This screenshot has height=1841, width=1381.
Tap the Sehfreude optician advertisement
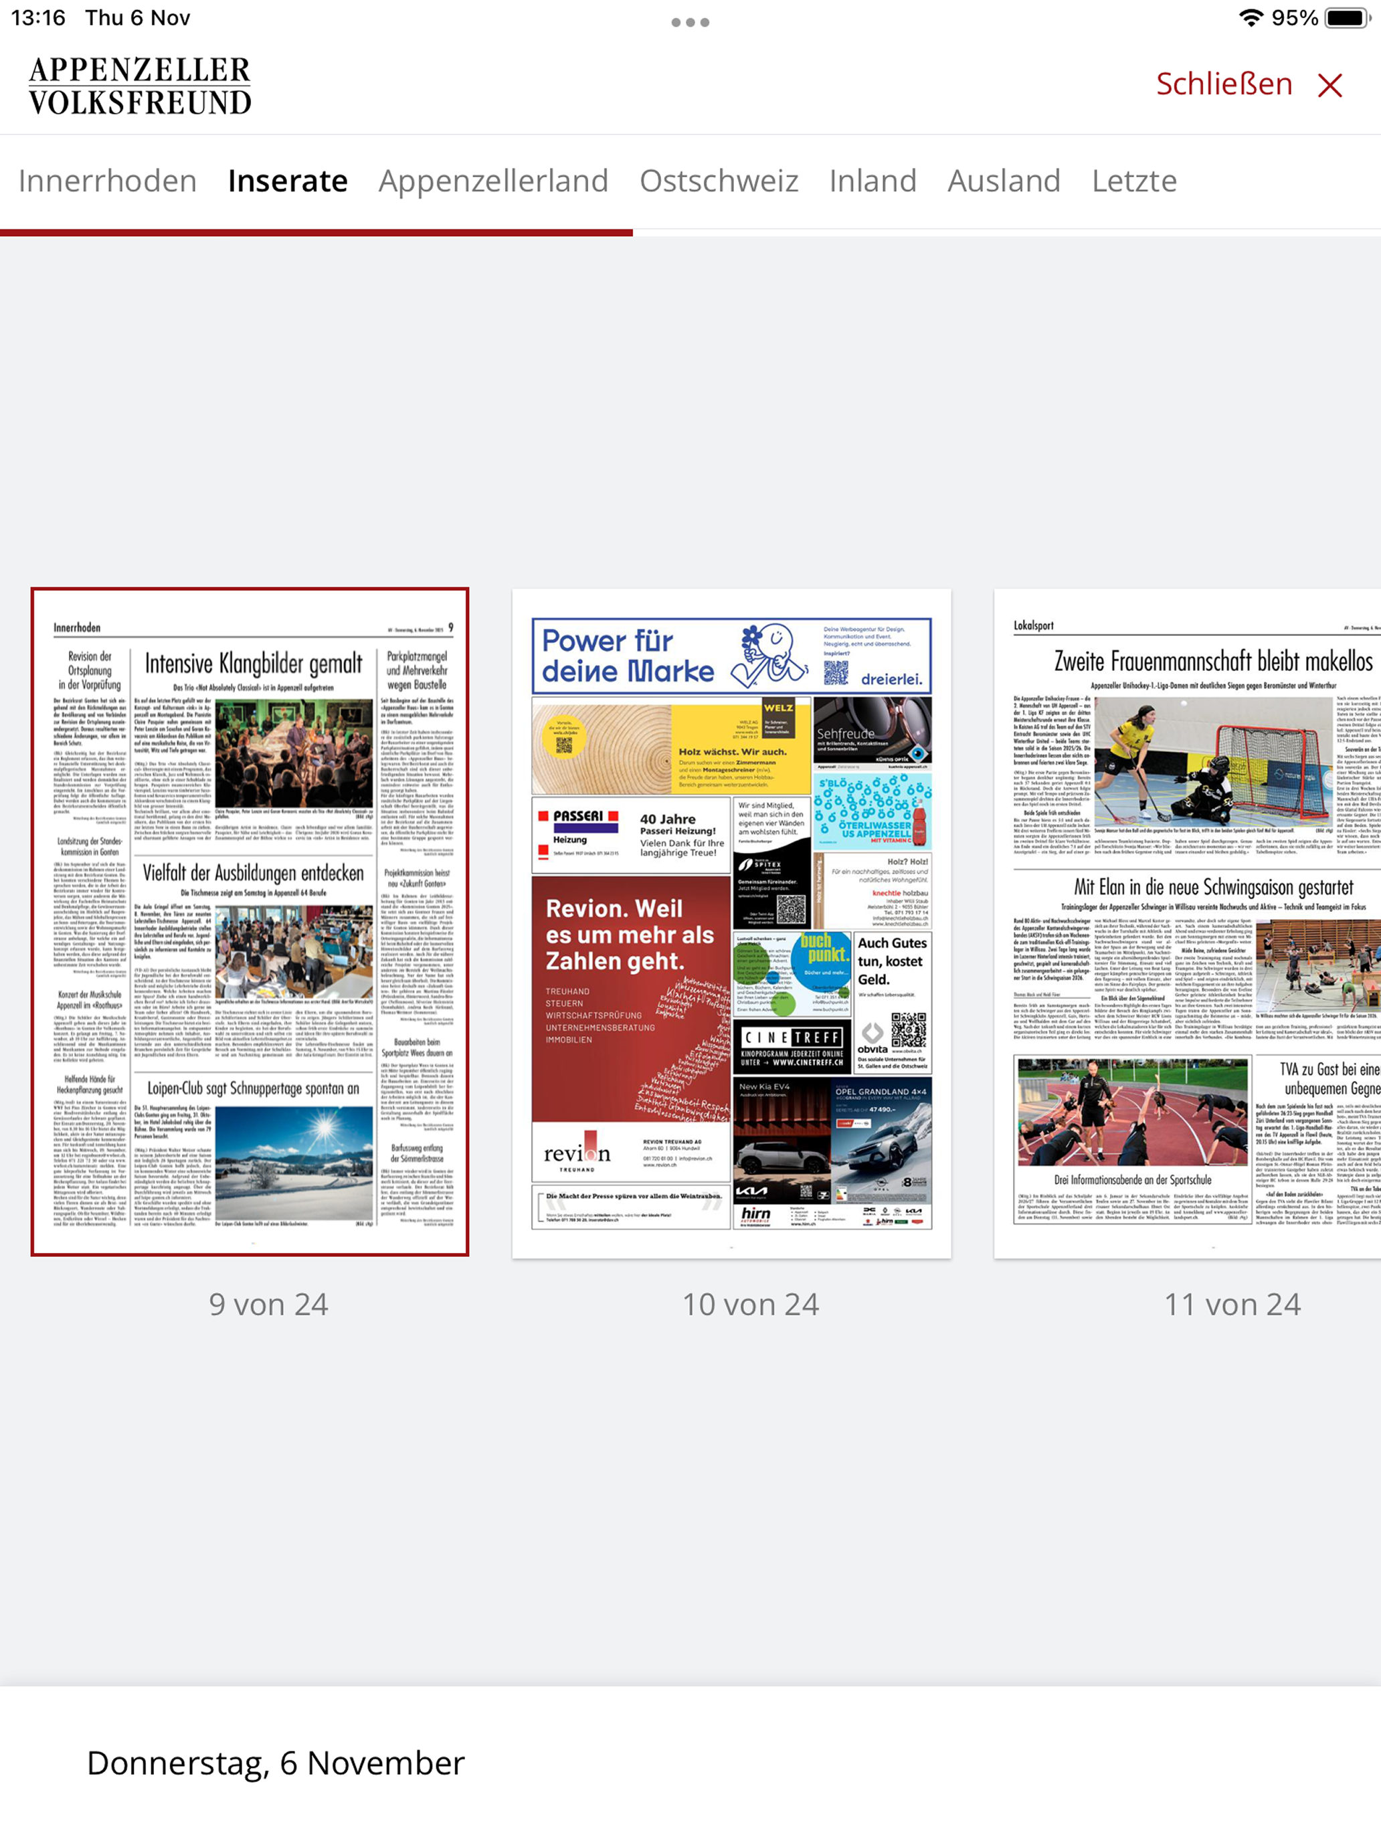(x=872, y=733)
